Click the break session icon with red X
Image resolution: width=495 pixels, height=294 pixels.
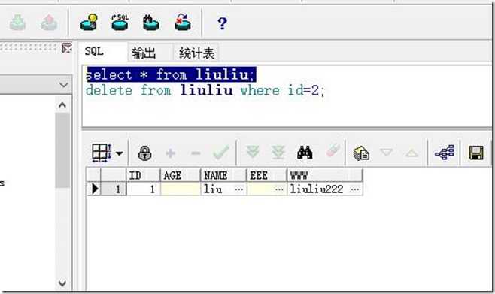[183, 23]
